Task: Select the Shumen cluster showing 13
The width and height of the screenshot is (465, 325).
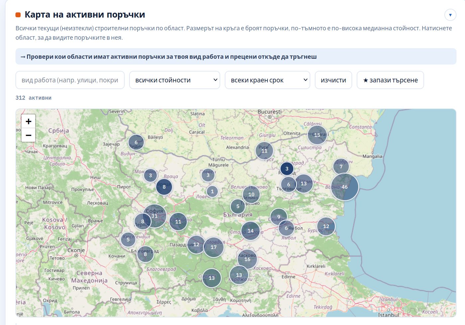Action: [x=304, y=183]
